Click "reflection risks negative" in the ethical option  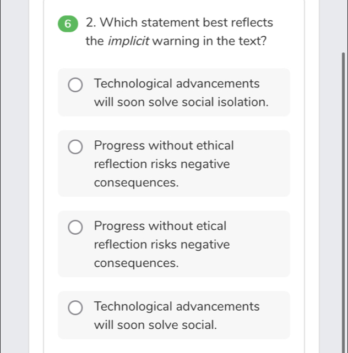click(x=162, y=164)
